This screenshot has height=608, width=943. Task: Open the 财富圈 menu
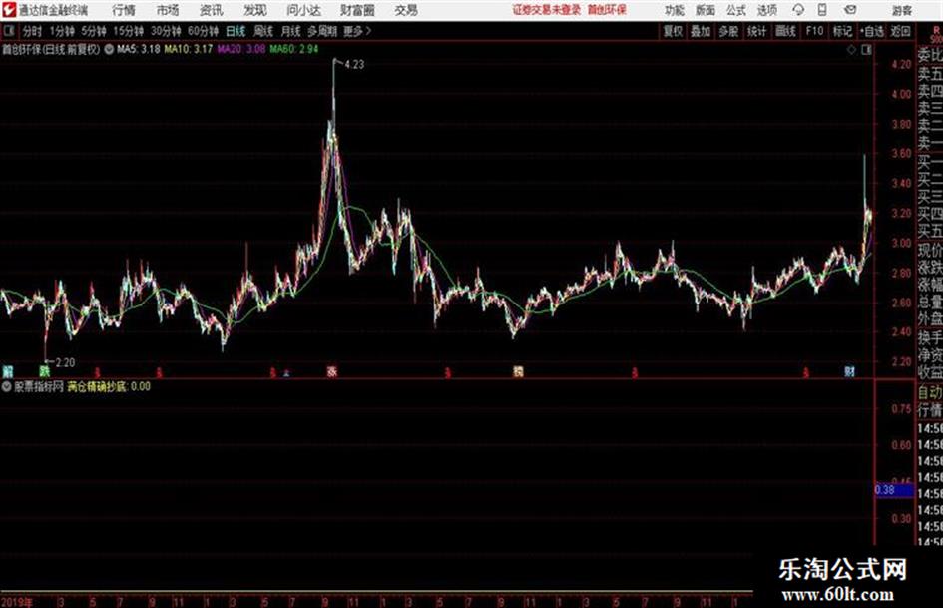pyautogui.click(x=357, y=10)
